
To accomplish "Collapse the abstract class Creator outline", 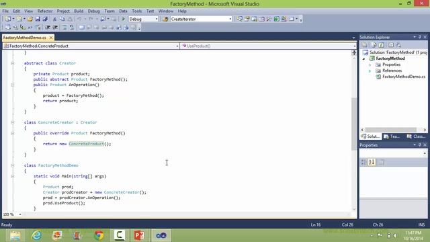I will pos(12,63).
